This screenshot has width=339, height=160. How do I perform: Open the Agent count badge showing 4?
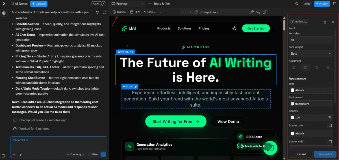(x=104, y=4)
